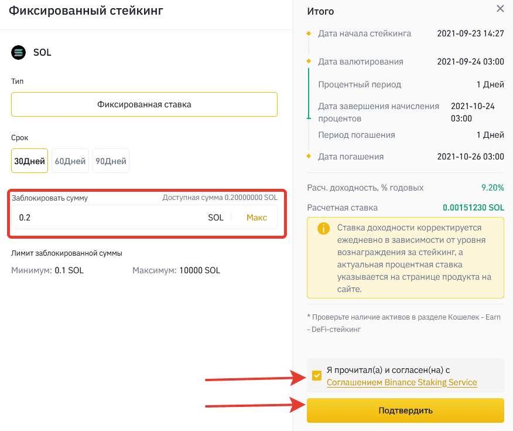Image resolution: width=513 pixels, height=431 pixels.
Task: Click the Макс amount button
Action: 256,218
